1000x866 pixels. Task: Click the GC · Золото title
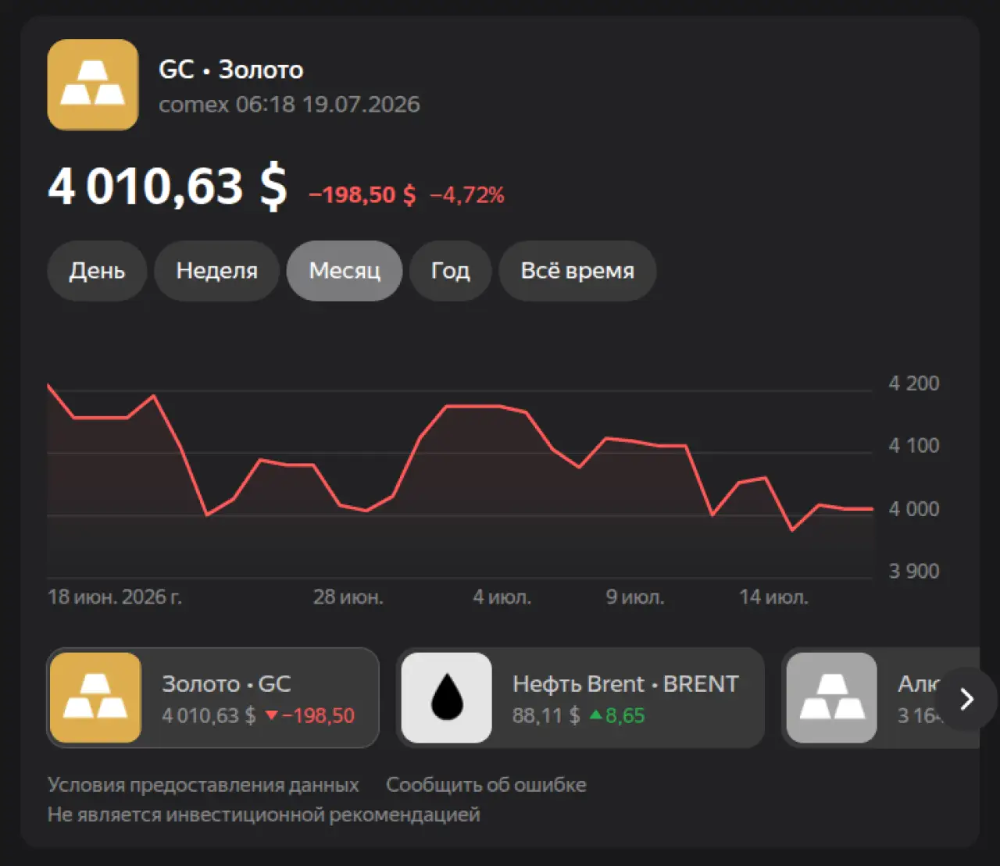[x=231, y=69]
